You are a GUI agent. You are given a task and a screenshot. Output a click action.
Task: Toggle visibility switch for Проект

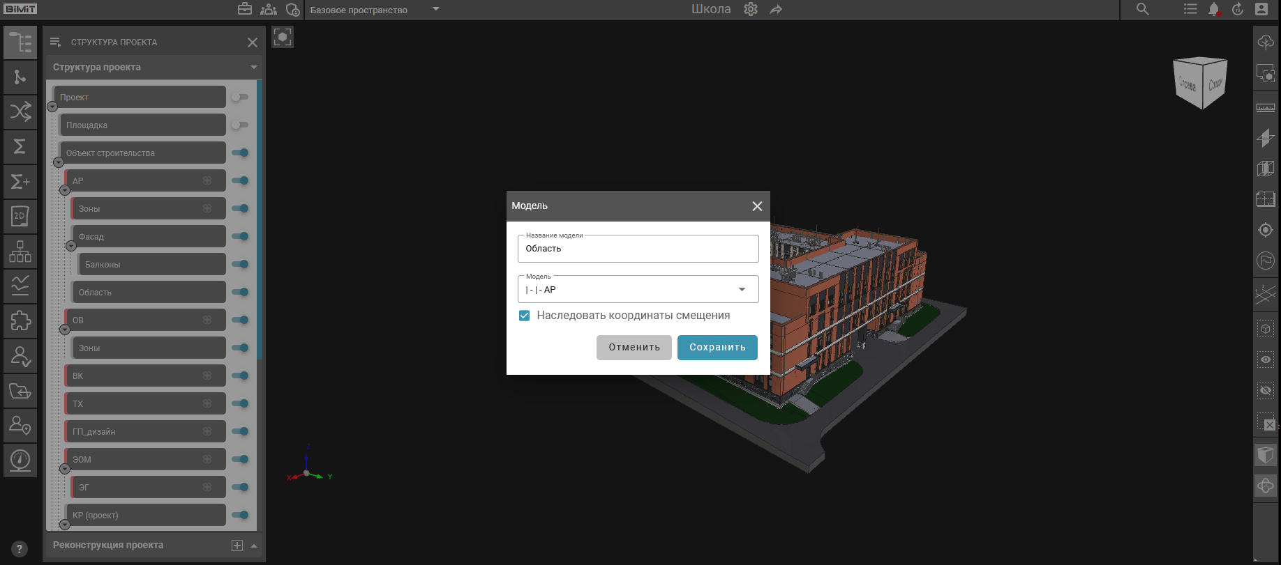(x=240, y=97)
